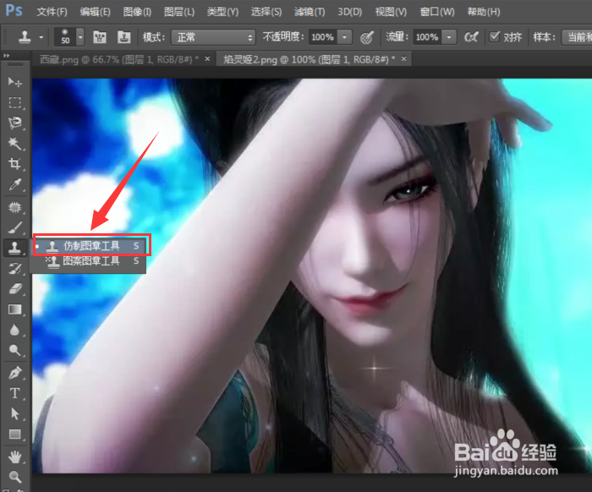This screenshot has height=492, width=592.
Task: Open the 不透明度 opacity slider arrow
Action: [344, 37]
